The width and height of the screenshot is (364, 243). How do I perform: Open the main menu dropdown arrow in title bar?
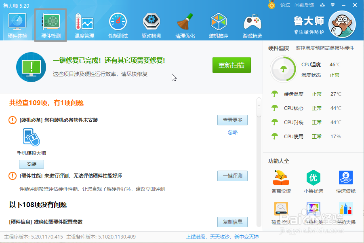pos(332,5)
